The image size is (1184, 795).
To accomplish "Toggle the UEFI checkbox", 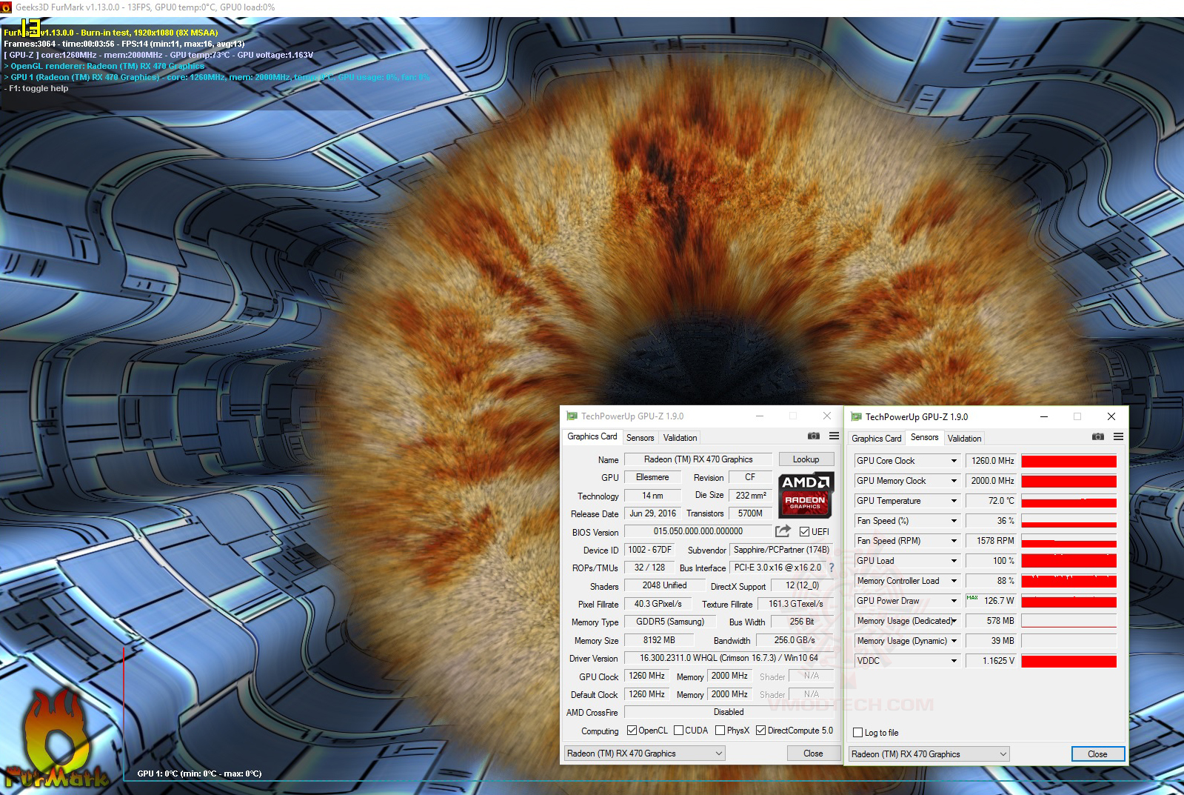I will (x=804, y=532).
